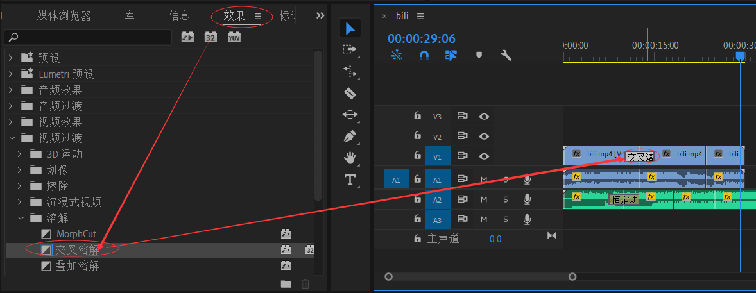This screenshot has height=293, width=756.
Task: Select the Track Select Forward tool
Action: tap(350, 49)
